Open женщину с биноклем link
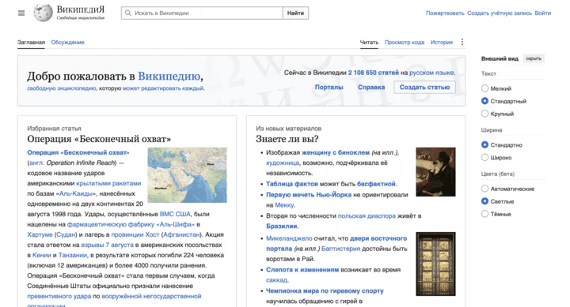Viewport: 570px width, 307px height. click(x=336, y=152)
